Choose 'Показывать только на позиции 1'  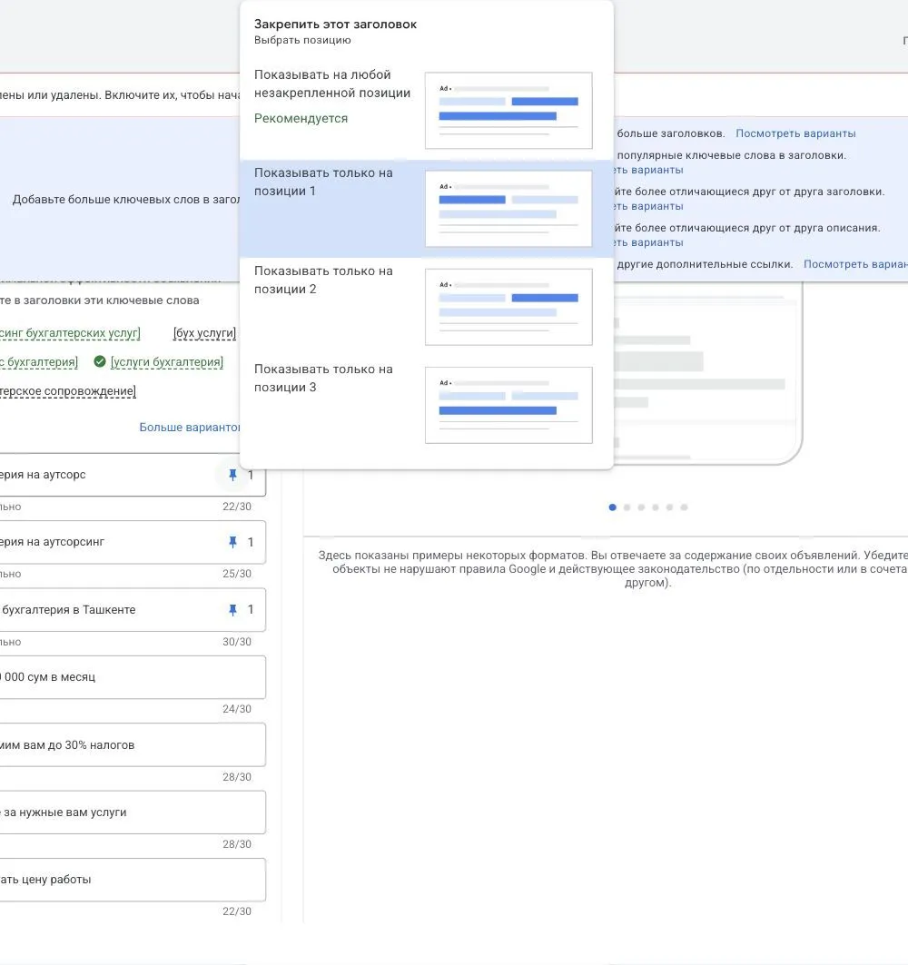pyautogui.click(x=426, y=209)
